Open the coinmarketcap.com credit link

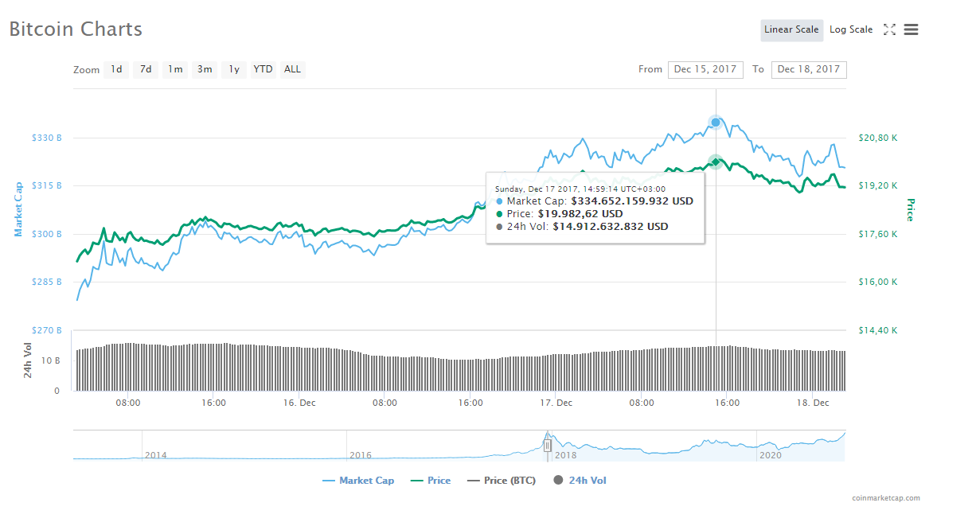pyautogui.click(x=885, y=498)
